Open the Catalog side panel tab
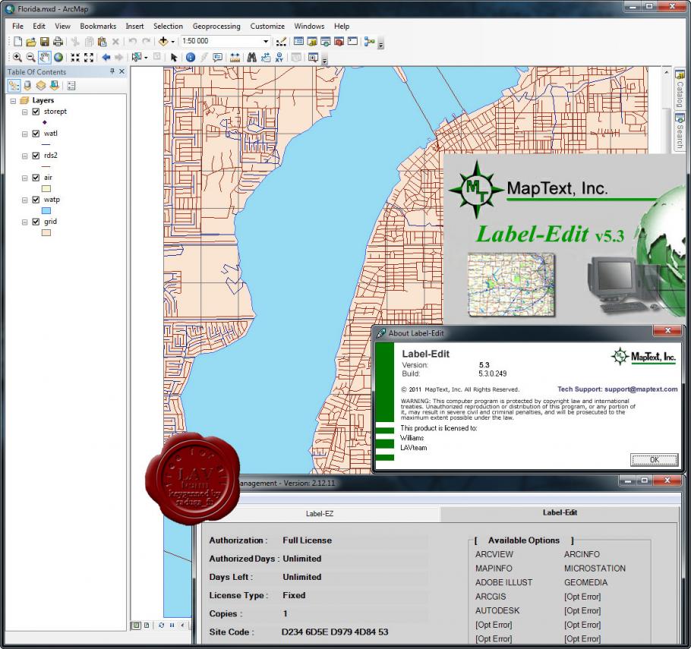This screenshot has width=691, height=649. pos(680,90)
